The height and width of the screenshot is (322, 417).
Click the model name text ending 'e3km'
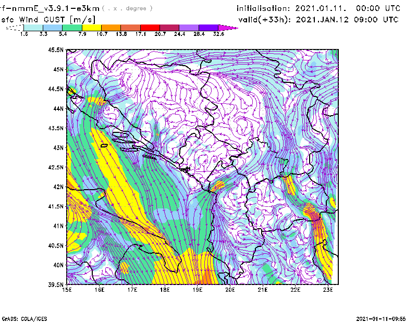[50, 8]
